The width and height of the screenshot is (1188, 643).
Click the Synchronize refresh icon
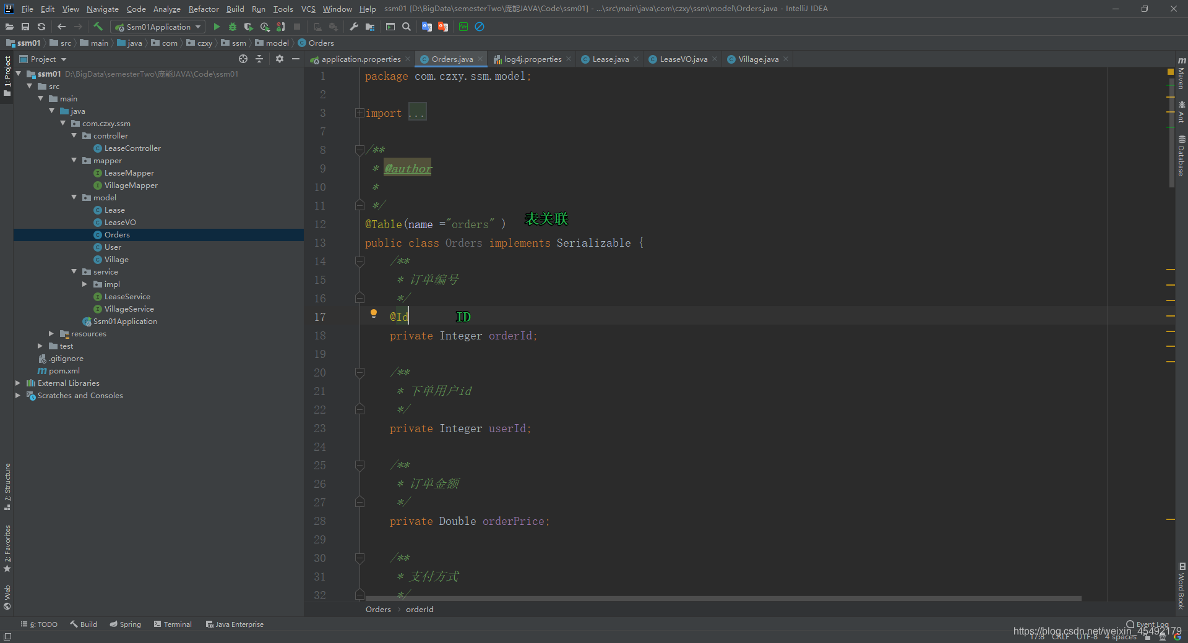[41, 27]
